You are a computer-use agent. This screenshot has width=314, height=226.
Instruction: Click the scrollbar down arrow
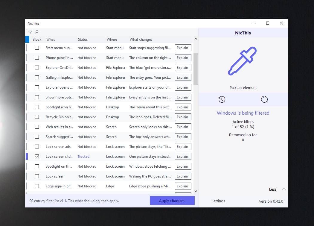click(x=196, y=191)
